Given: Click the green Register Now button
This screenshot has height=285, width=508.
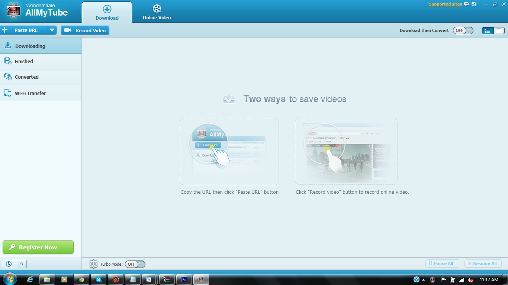Looking at the screenshot, I should pos(38,248).
